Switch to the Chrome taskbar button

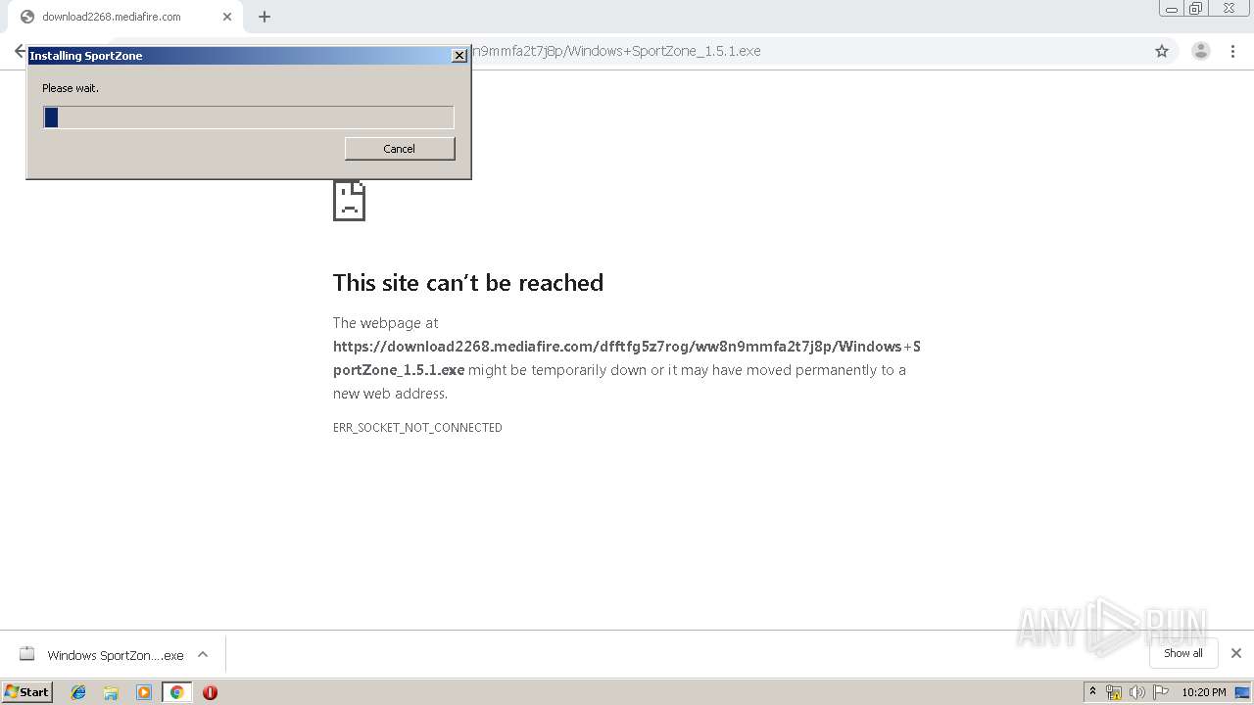[x=176, y=692]
